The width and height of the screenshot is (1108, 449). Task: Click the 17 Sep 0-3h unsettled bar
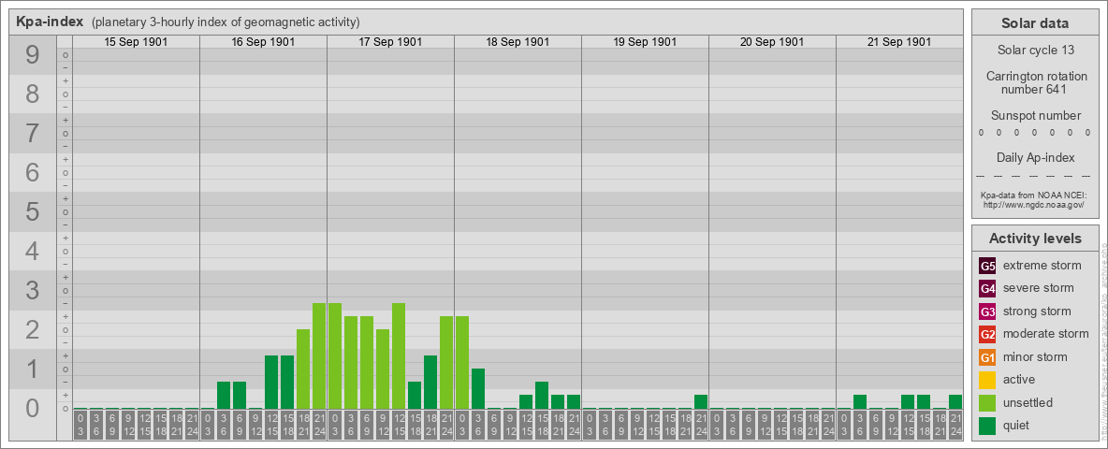(x=335, y=355)
